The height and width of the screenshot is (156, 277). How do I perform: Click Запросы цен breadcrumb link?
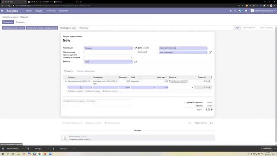(x=10, y=17)
